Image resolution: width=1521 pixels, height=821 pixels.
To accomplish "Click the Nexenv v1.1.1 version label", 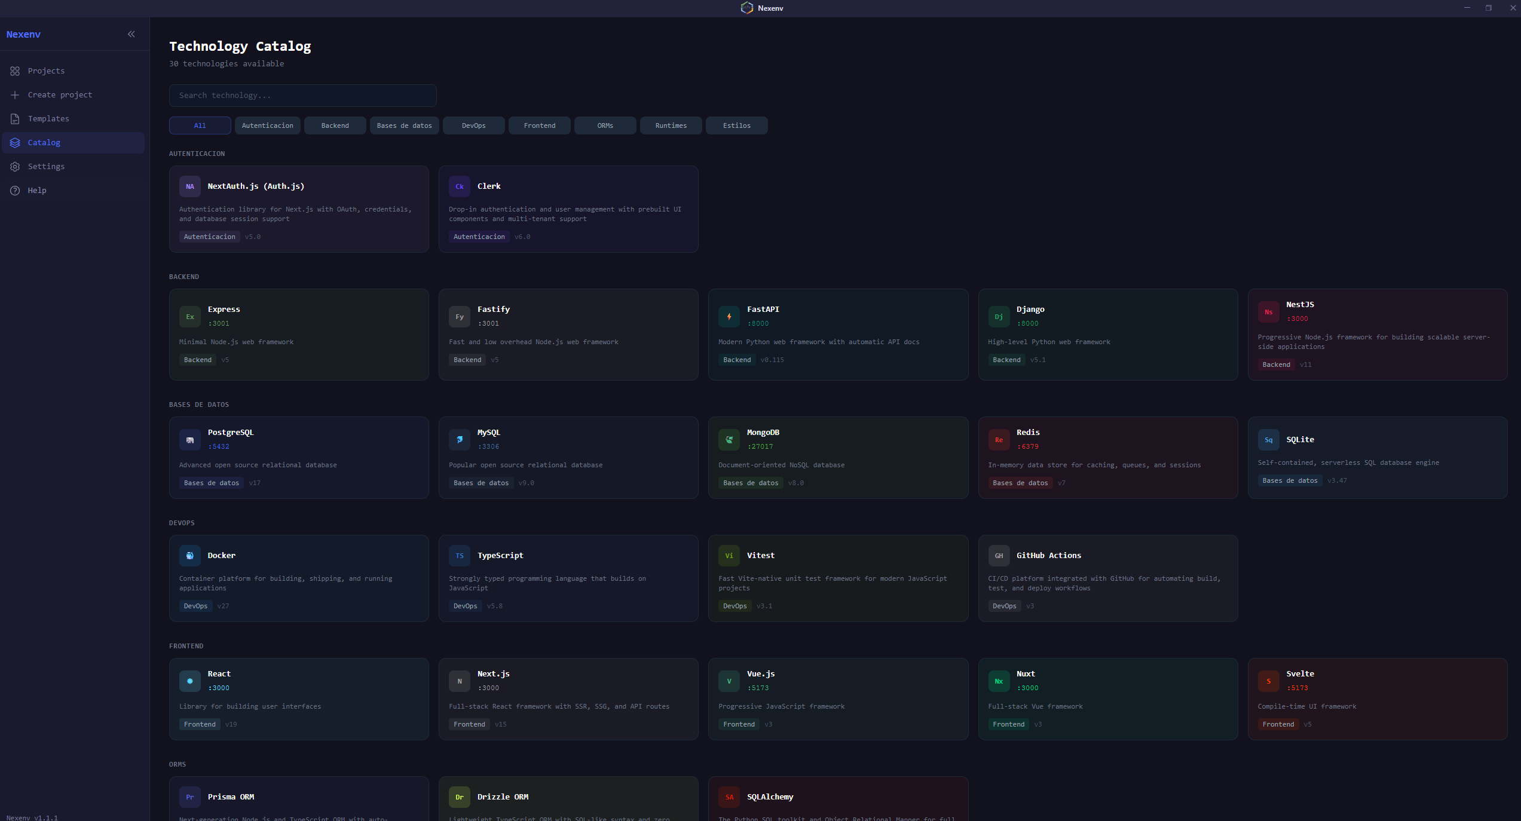I will (x=32, y=817).
